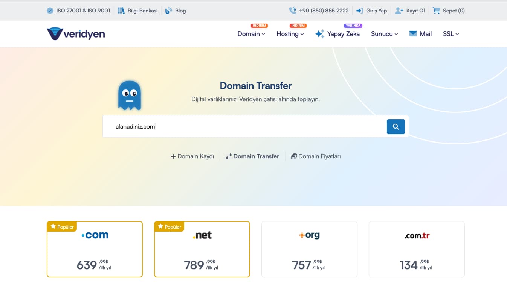
Task: Click the Yapay Zeka sparkle icon
Action: (x=320, y=34)
